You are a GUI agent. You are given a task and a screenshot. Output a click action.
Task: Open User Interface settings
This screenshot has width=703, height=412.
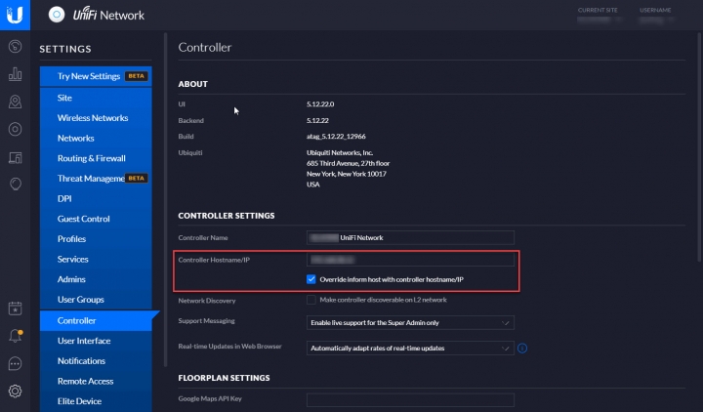click(96, 341)
